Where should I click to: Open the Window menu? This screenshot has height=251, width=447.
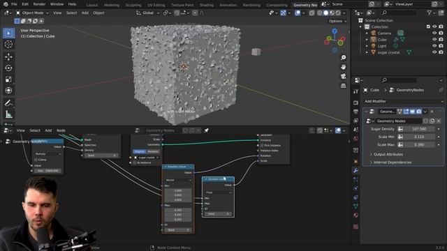pyautogui.click(x=57, y=4)
